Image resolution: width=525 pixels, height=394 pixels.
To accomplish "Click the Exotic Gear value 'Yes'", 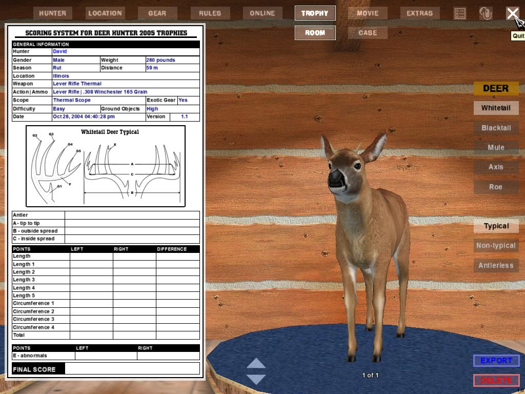I will tap(183, 100).
